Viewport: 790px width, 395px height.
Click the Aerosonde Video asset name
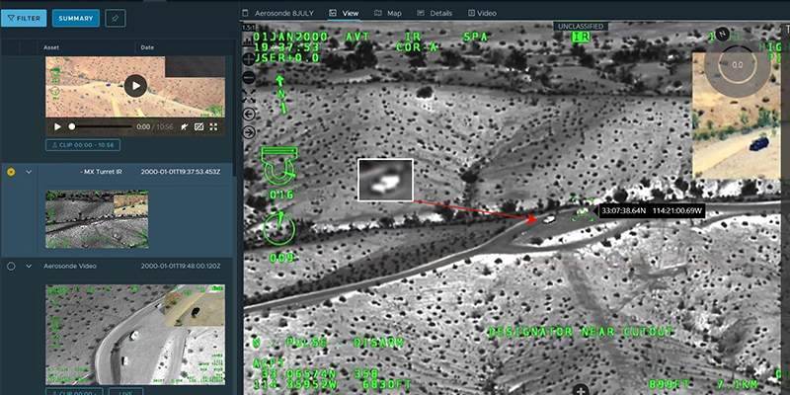pyautogui.click(x=69, y=266)
